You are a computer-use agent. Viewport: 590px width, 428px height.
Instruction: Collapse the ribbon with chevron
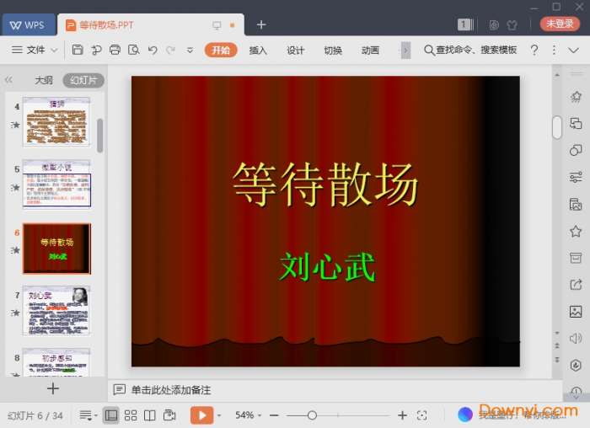(573, 51)
